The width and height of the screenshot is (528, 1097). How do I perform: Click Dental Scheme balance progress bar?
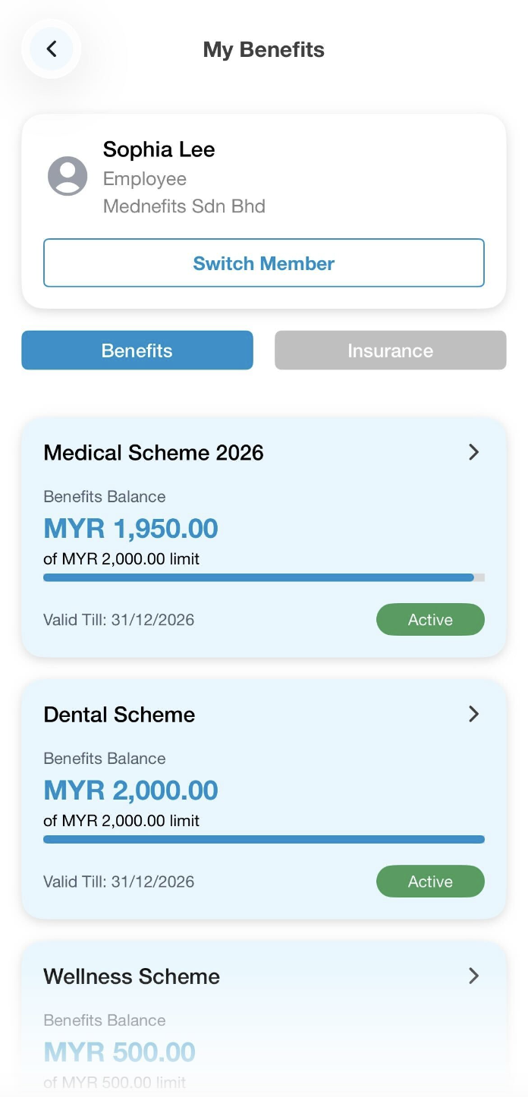tap(263, 839)
